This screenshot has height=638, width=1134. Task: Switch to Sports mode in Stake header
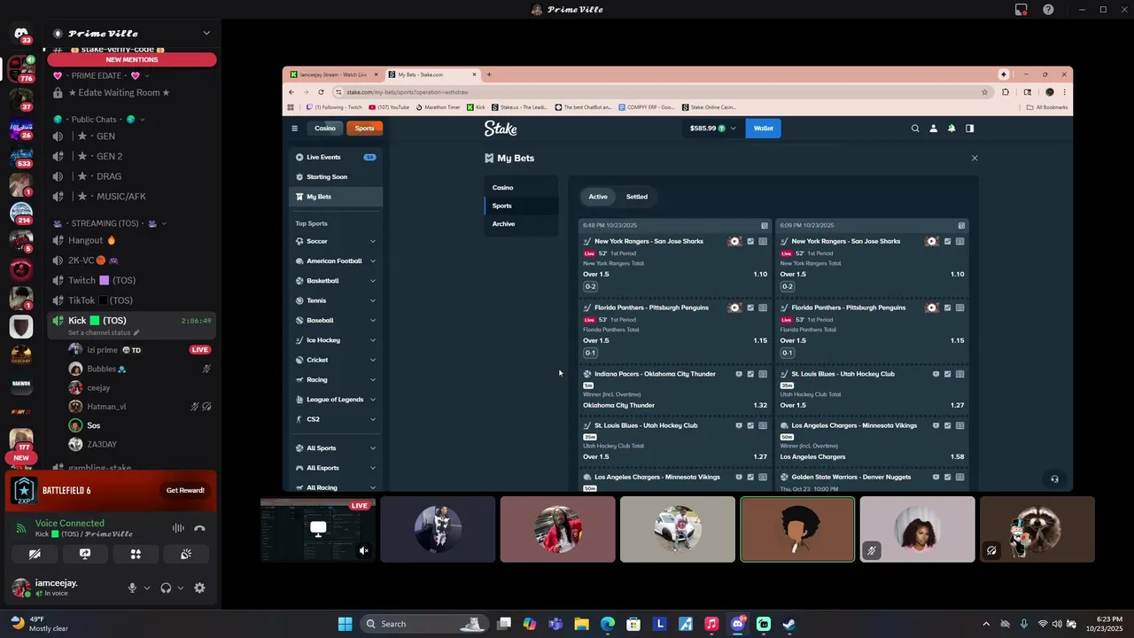pyautogui.click(x=364, y=128)
